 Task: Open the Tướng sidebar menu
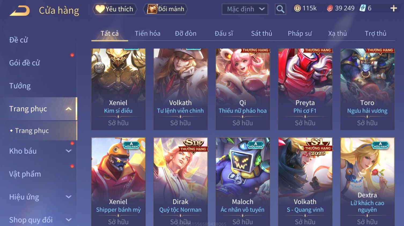(x=20, y=86)
